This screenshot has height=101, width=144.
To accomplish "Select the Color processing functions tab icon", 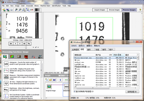I will pos(12,56).
